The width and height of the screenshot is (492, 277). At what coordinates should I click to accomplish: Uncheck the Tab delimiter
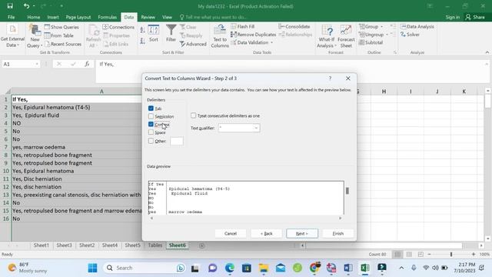coord(151,108)
